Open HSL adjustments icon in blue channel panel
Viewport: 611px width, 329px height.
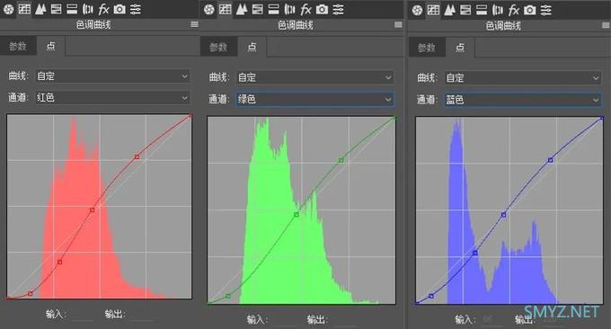coord(465,9)
